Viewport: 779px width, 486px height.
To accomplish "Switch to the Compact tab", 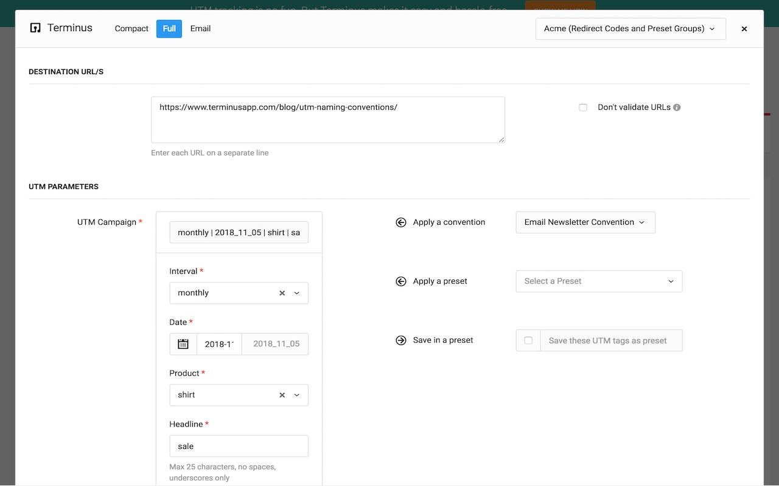I will [x=131, y=29].
